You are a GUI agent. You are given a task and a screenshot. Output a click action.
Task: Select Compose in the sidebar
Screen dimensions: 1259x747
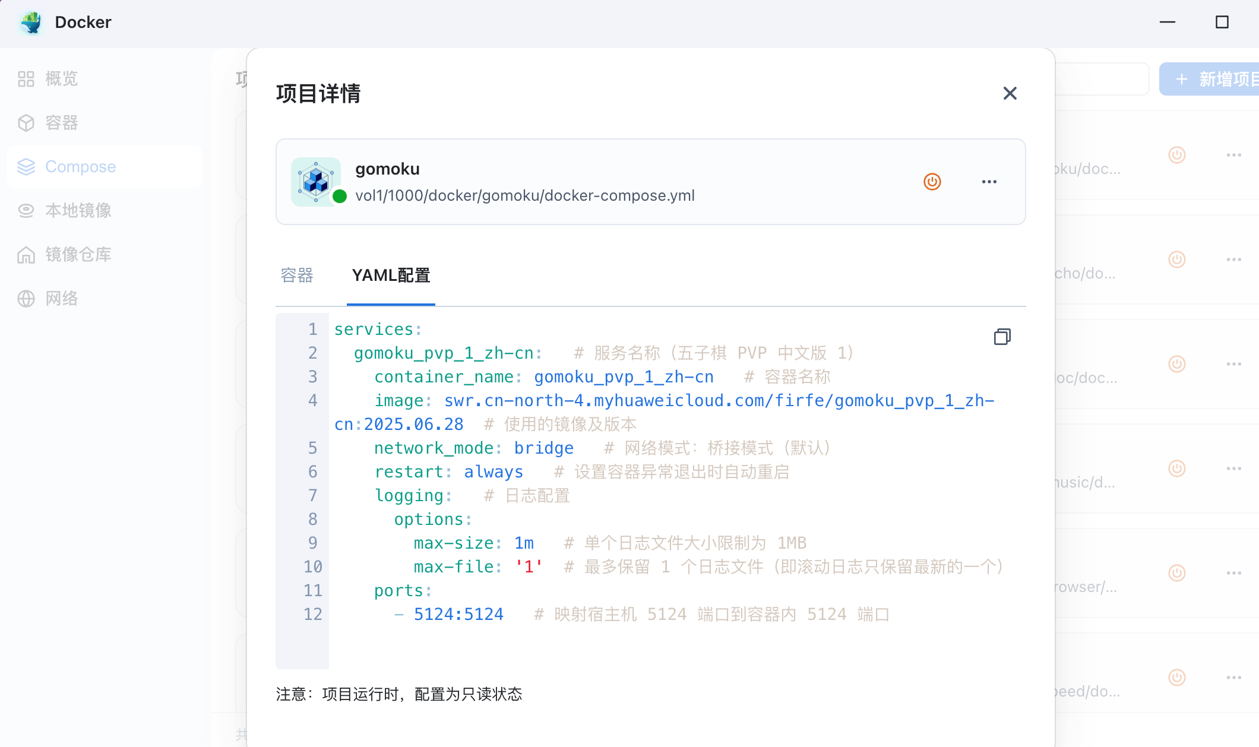[x=80, y=167]
